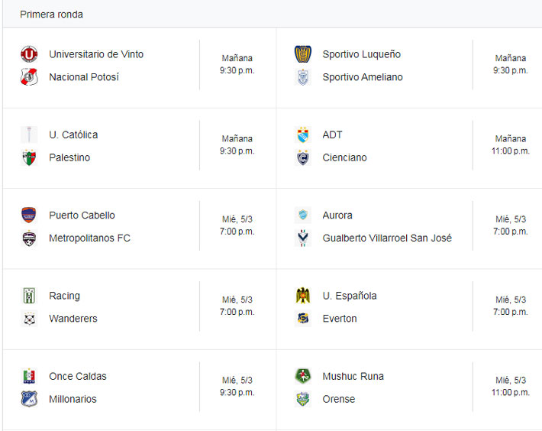Select the Metropolitanos FC team name

[x=89, y=238]
